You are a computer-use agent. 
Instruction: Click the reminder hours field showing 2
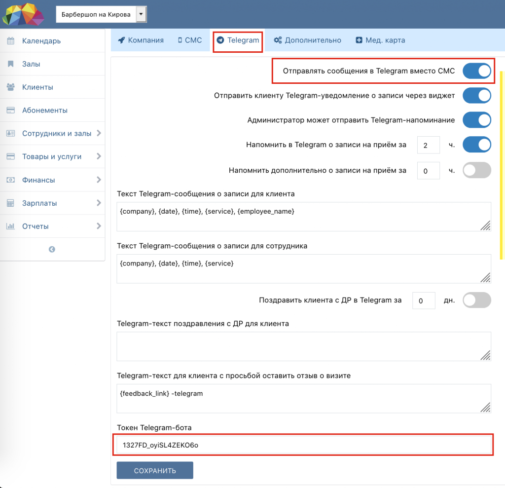[429, 145]
